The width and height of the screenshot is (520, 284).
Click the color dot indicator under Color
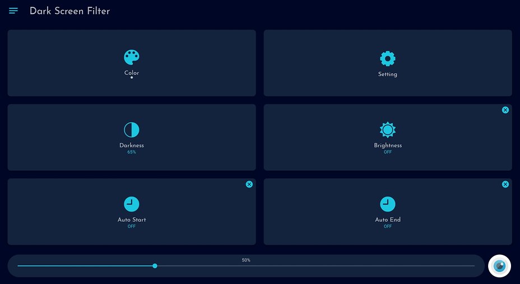(x=132, y=77)
